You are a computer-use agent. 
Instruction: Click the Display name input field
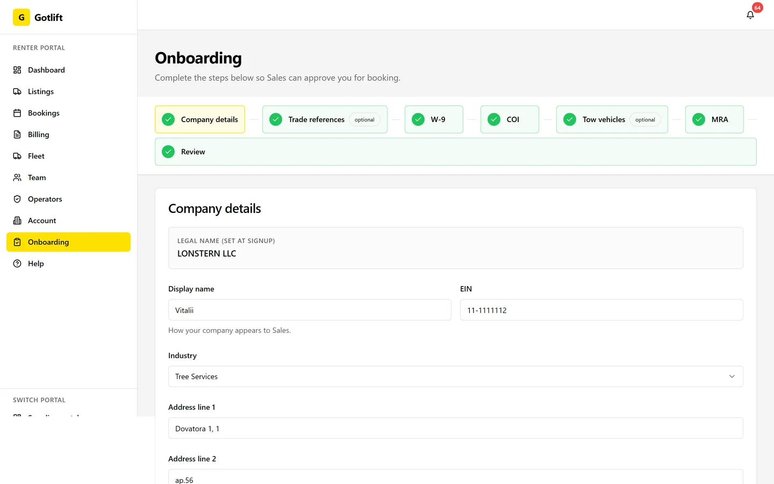(x=310, y=310)
